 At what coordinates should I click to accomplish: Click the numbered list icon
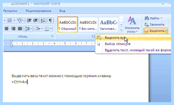[10, 20]
